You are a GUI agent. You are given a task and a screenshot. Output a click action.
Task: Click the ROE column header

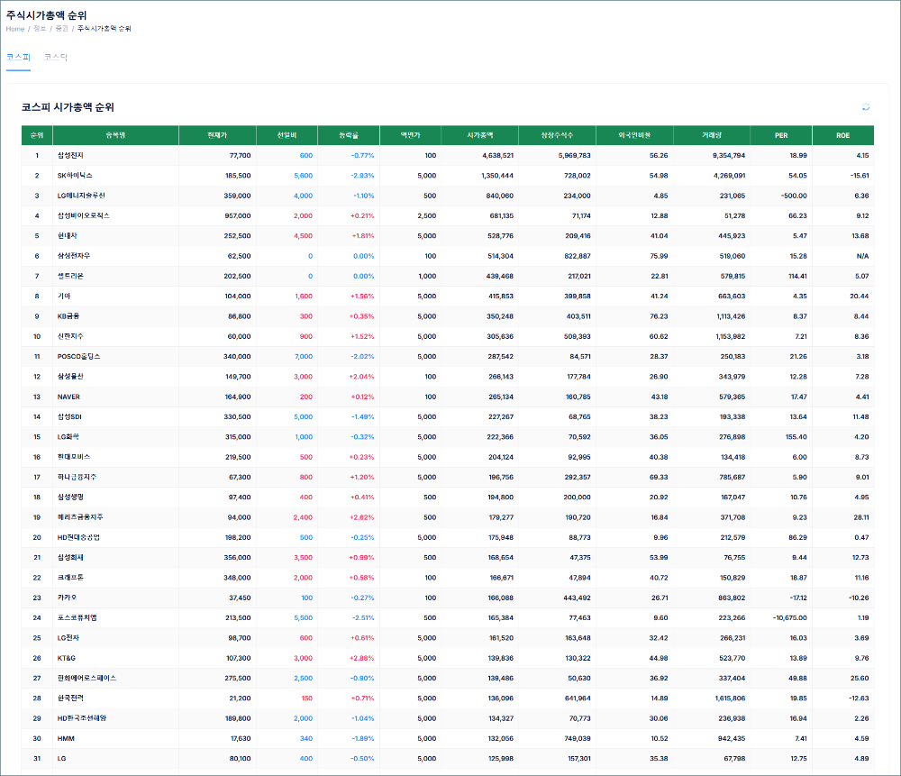tap(842, 135)
